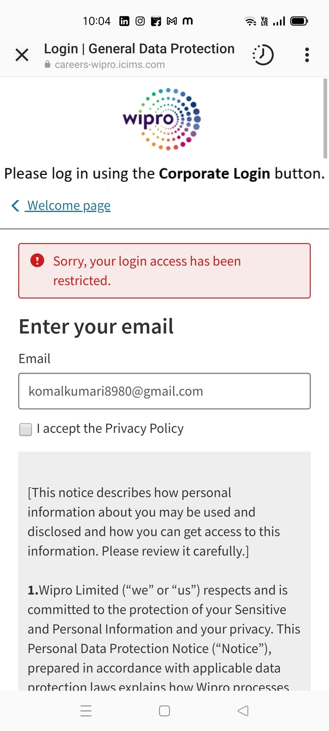Click the Wipro logo
Screen dimensions: 329x731
pyautogui.click(x=161, y=119)
